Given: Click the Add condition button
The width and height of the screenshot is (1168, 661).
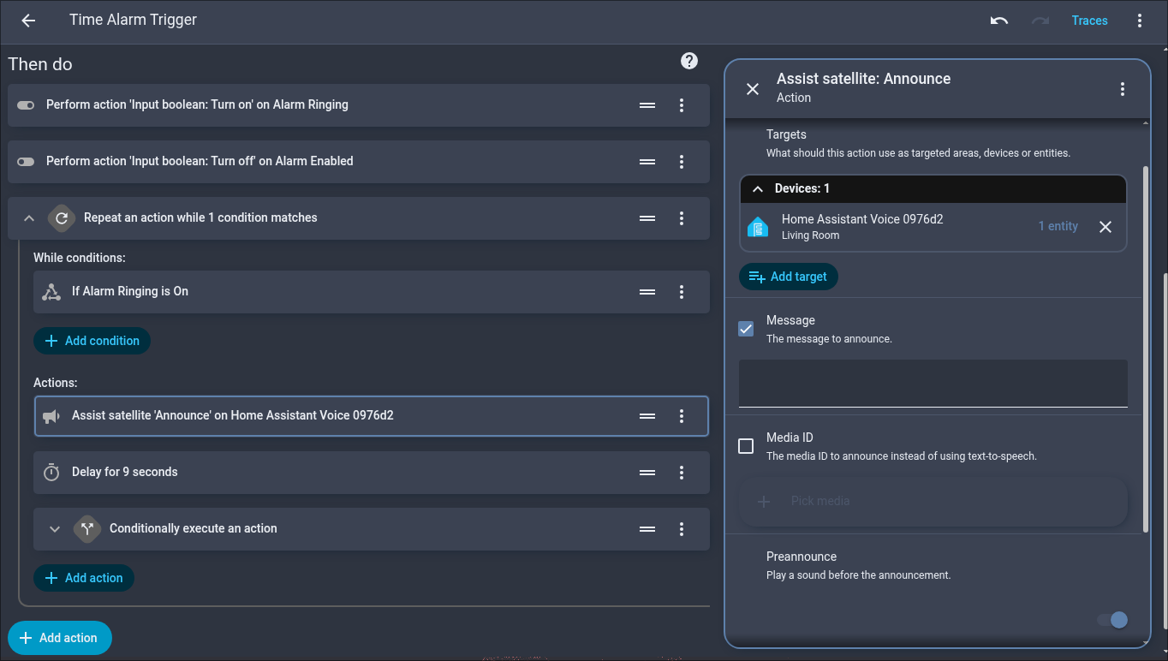Looking at the screenshot, I should pos(92,341).
